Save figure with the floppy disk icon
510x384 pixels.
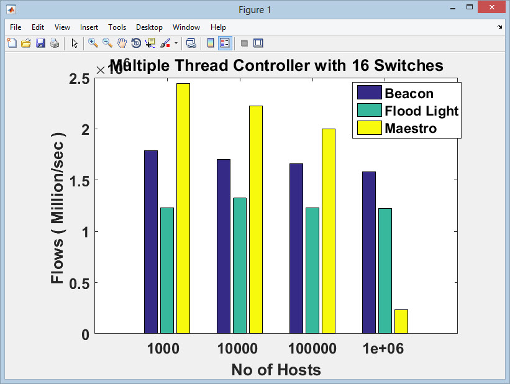[40, 43]
